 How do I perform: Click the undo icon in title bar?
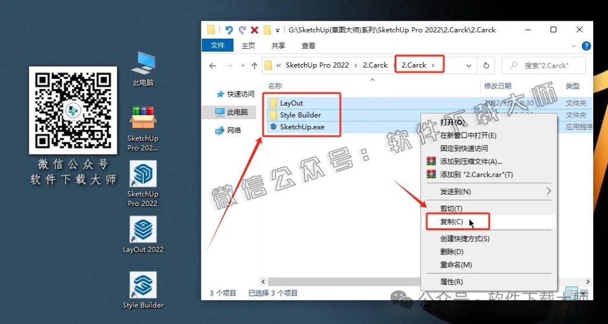pos(229,30)
